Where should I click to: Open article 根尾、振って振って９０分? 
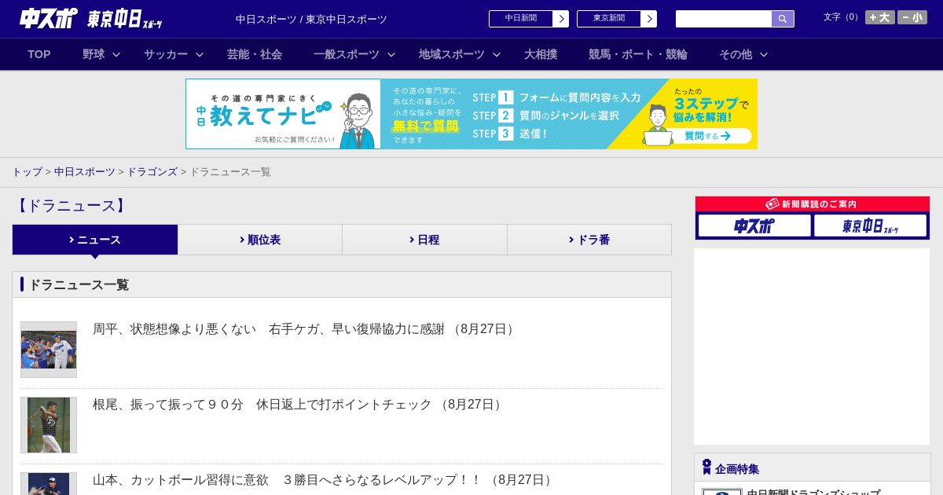(299, 405)
